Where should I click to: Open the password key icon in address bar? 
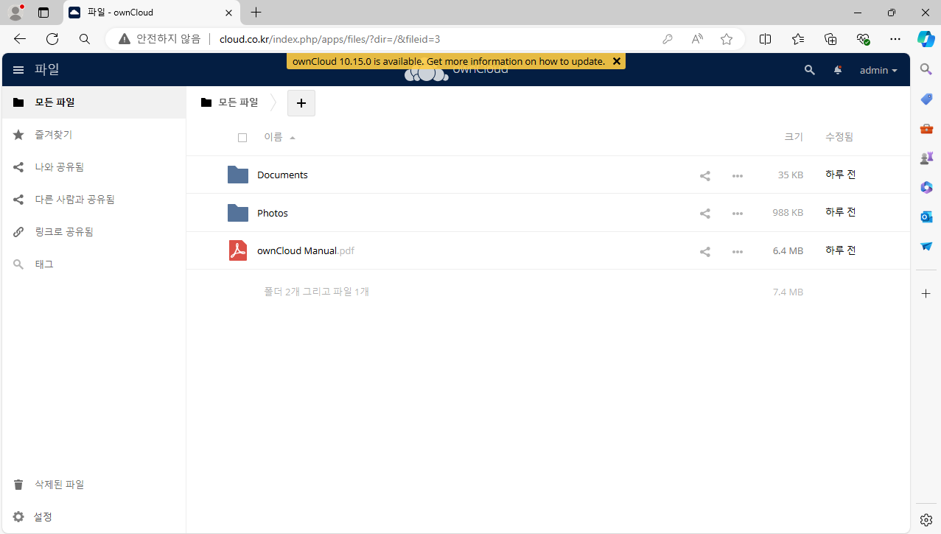point(668,39)
